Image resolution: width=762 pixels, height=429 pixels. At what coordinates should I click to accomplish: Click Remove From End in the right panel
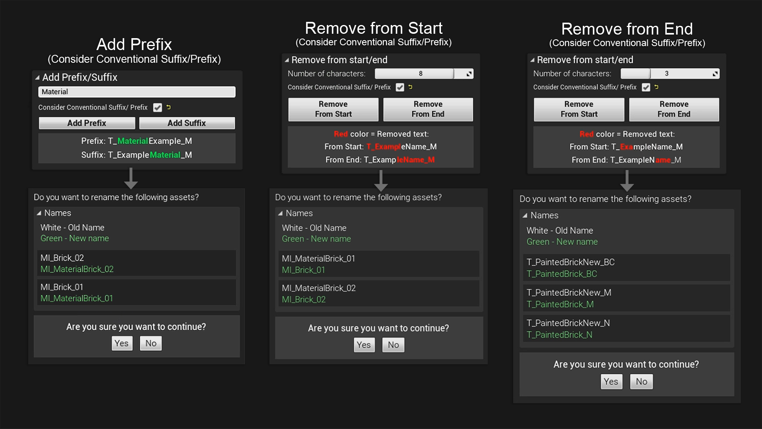coord(674,109)
